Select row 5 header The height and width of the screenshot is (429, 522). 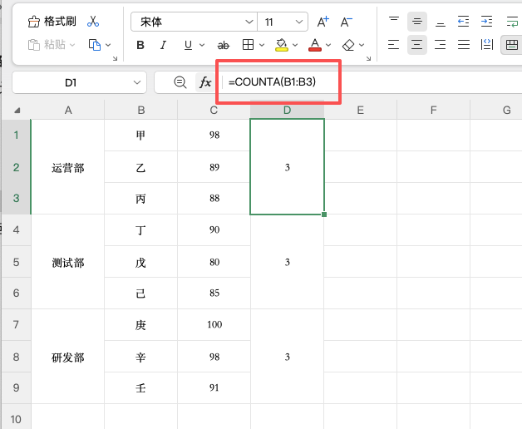click(x=16, y=262)
